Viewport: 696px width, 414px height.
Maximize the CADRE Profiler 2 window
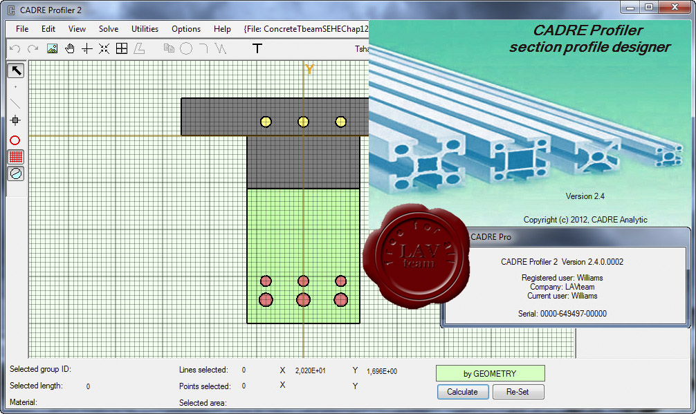649,7
